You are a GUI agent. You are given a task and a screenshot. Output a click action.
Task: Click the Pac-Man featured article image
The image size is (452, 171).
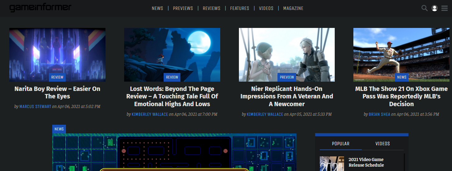pyautogui.click(x=174, y=152)
